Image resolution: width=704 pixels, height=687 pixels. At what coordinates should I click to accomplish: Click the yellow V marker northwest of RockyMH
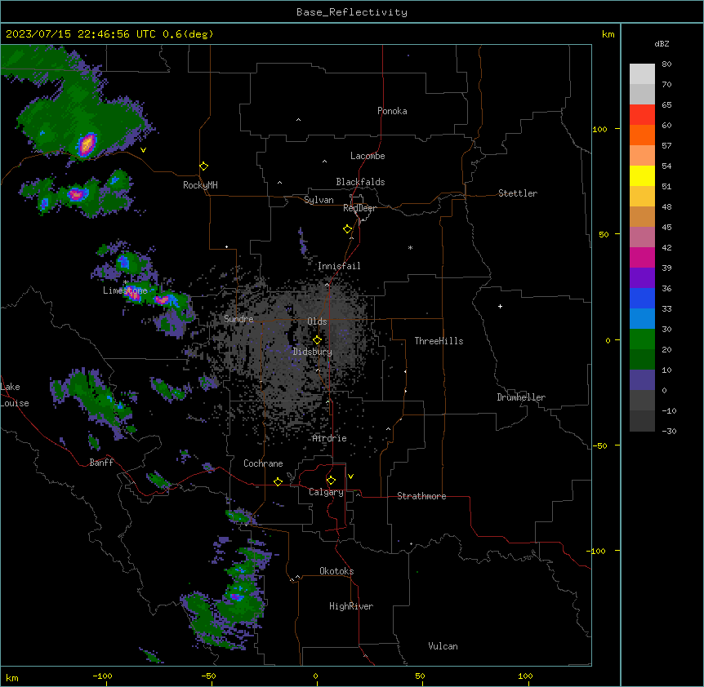click(143, 150)
